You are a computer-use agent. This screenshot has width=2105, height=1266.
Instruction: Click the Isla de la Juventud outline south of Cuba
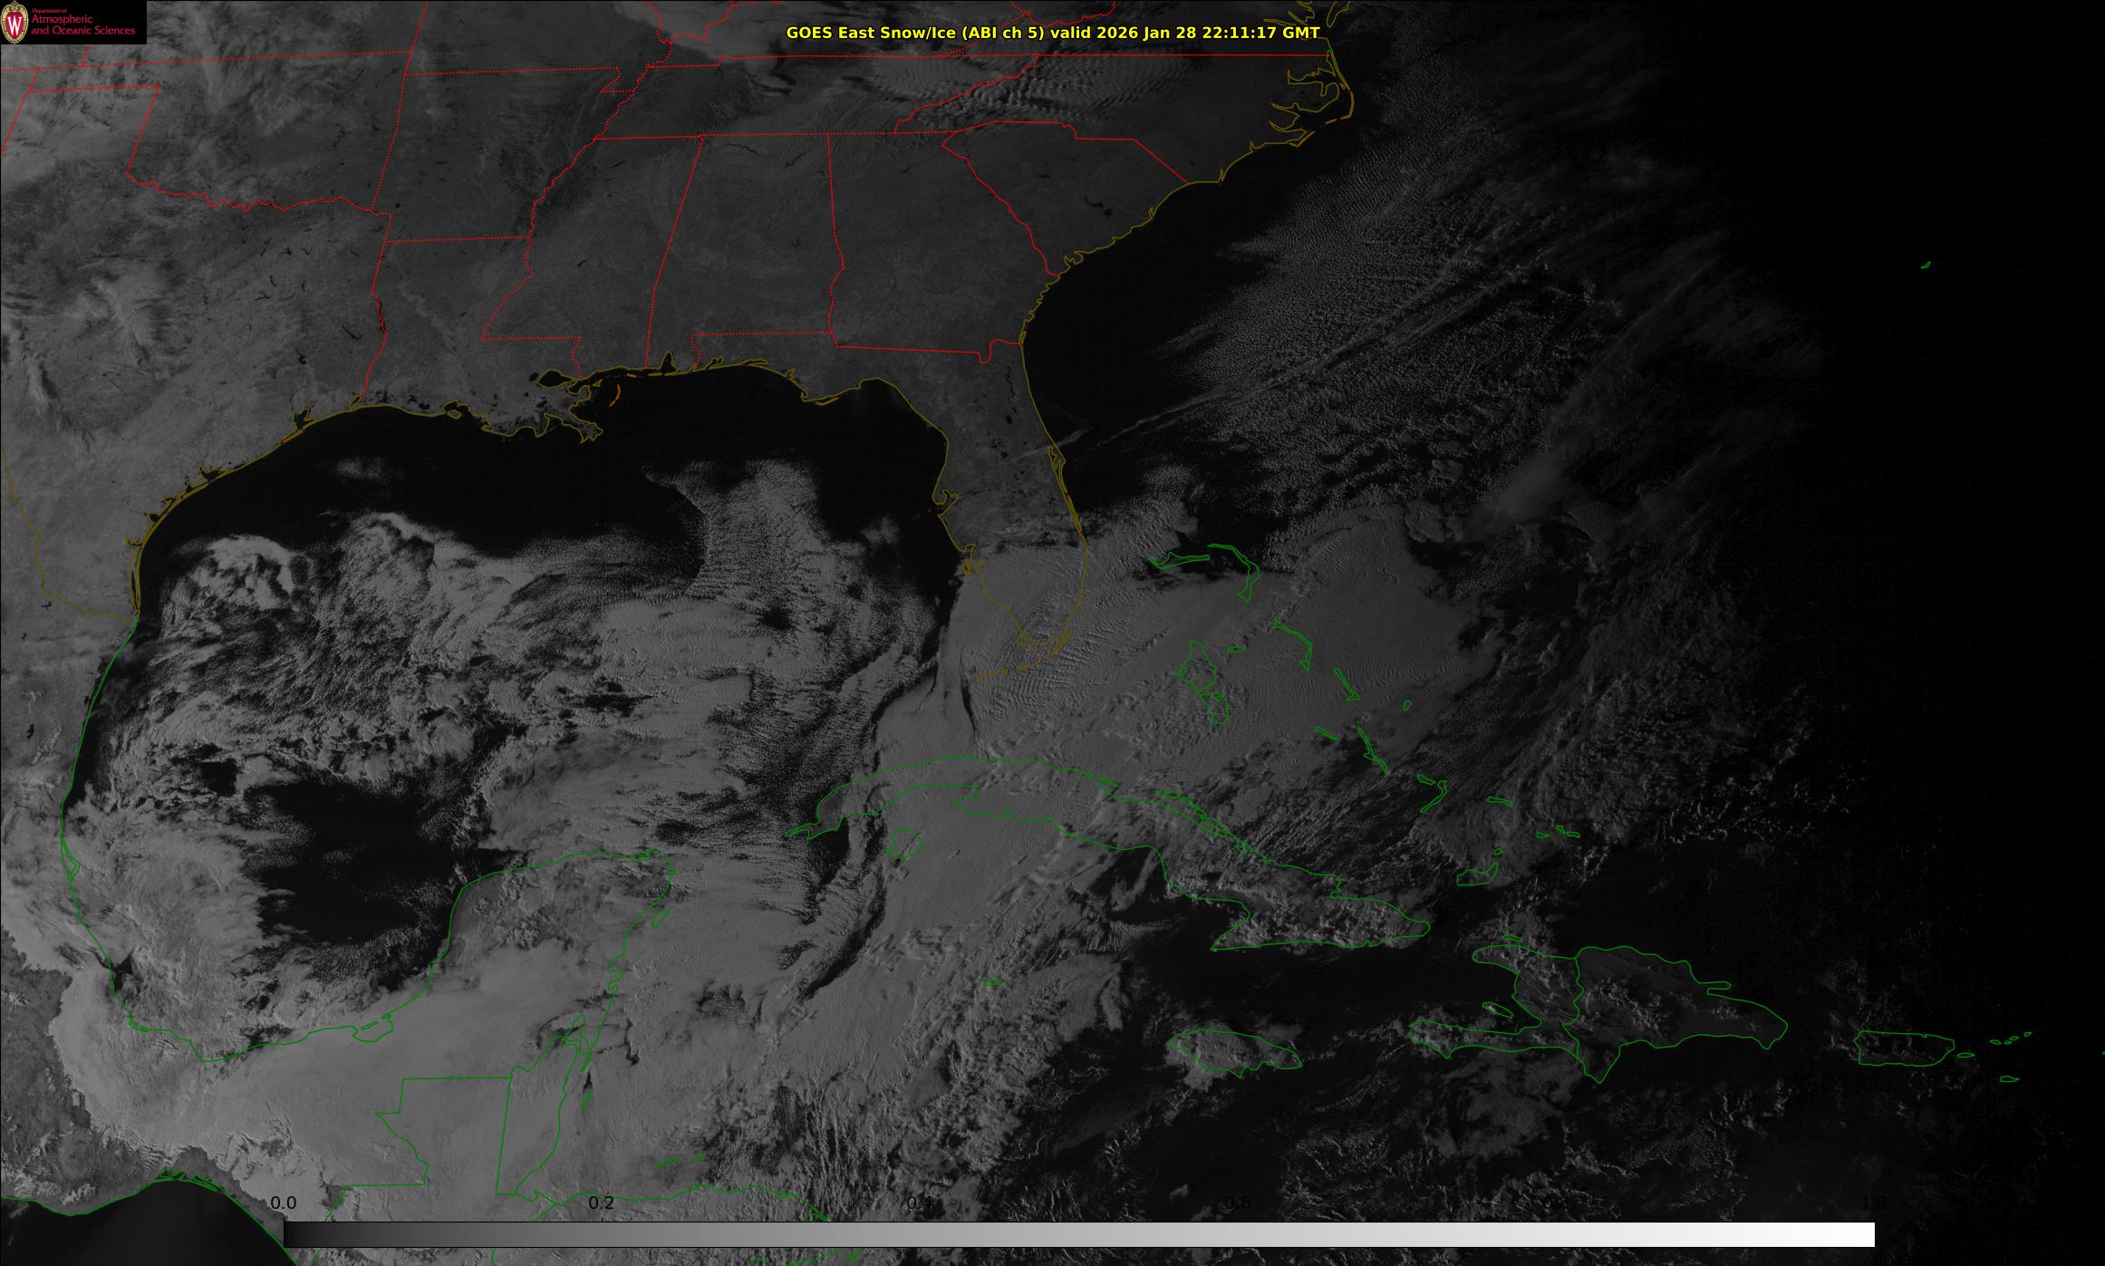(x=903, y=844)
